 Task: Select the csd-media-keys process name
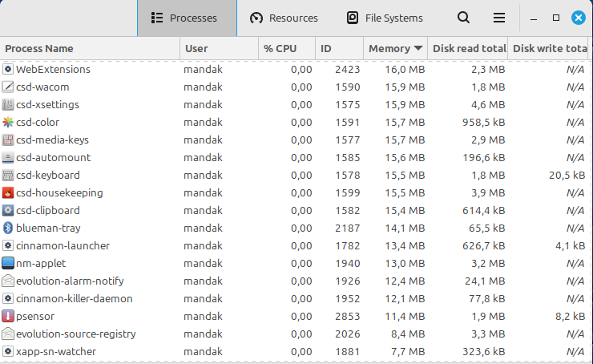(53, 140)
